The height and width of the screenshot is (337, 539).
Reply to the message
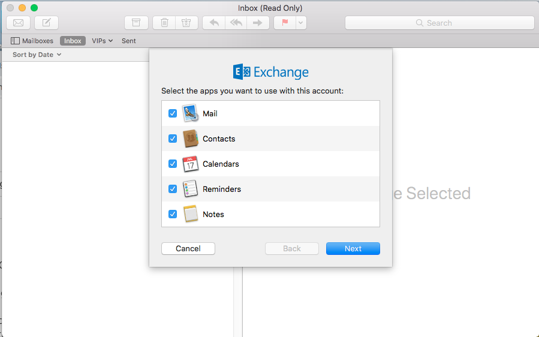point(214,23)
